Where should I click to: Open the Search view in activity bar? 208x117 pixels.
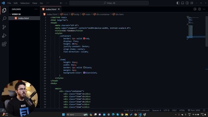pos(4,19)
